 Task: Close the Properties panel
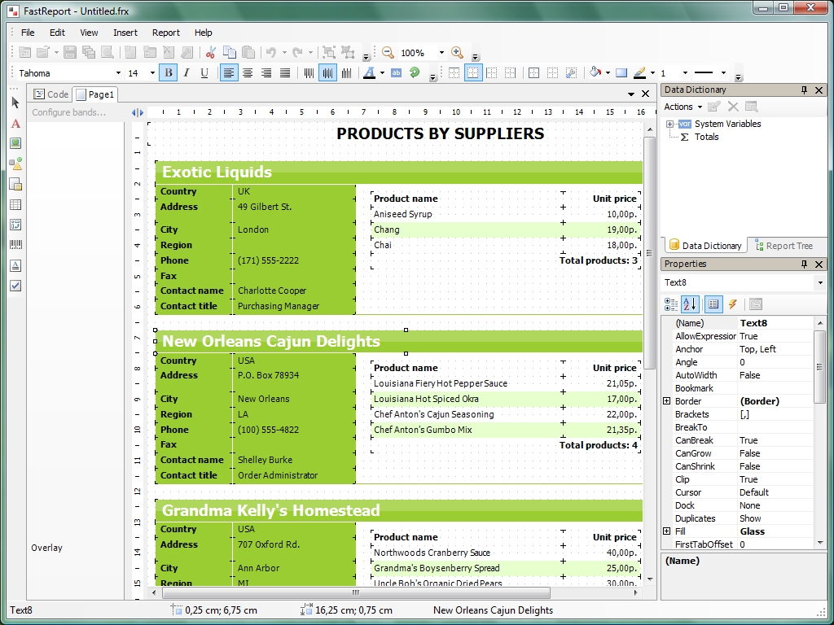pyautogui.click(x=819, y=264)
